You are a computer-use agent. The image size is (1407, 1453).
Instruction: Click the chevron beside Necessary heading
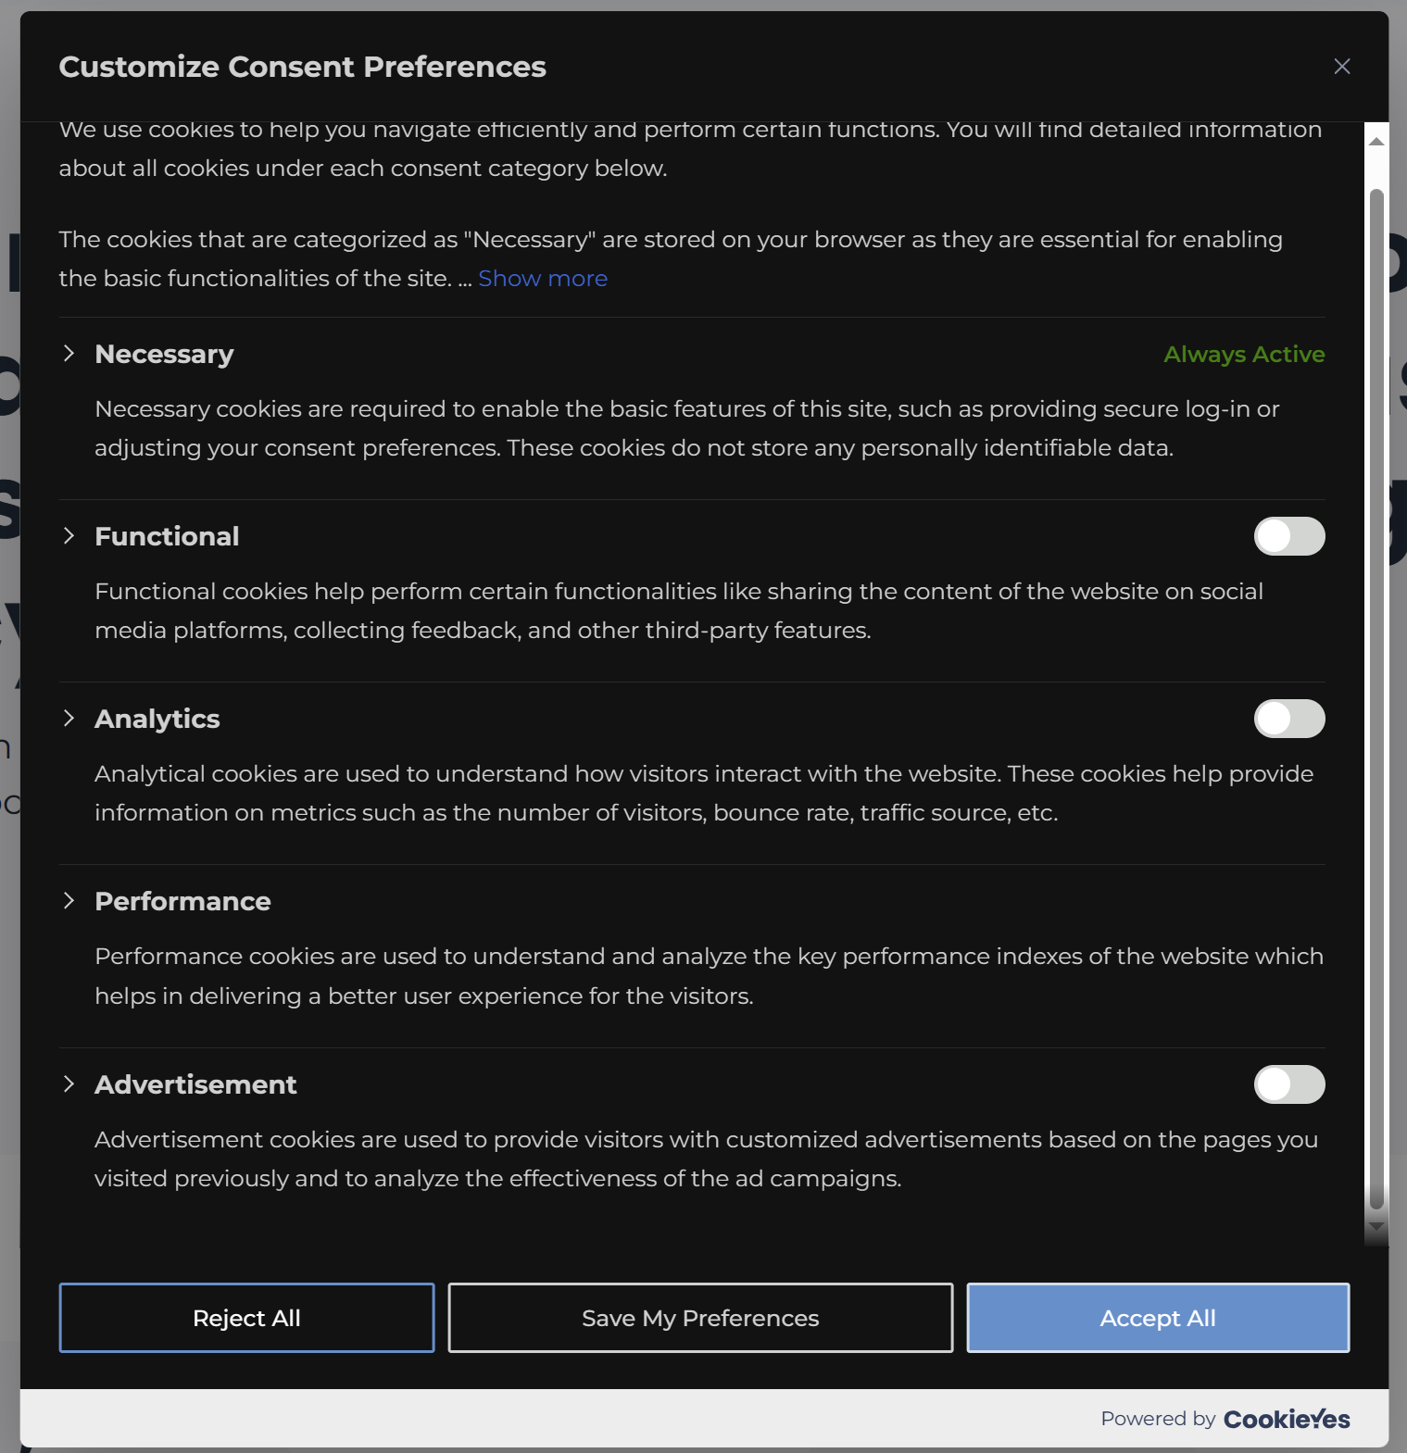[x=69, y=353]
